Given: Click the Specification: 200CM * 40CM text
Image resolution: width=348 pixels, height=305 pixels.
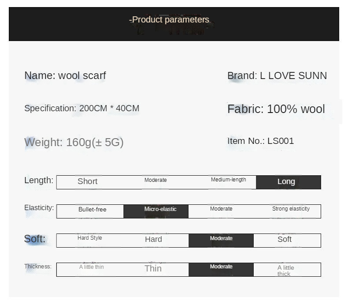Looking at the screenshot, I should (82, 108).
